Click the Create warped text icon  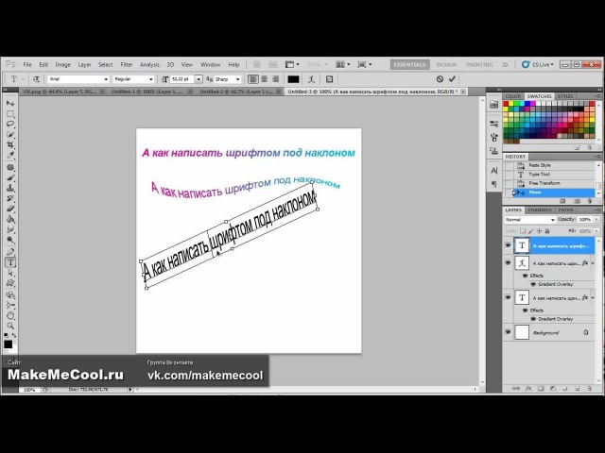(x=311, y=79)
